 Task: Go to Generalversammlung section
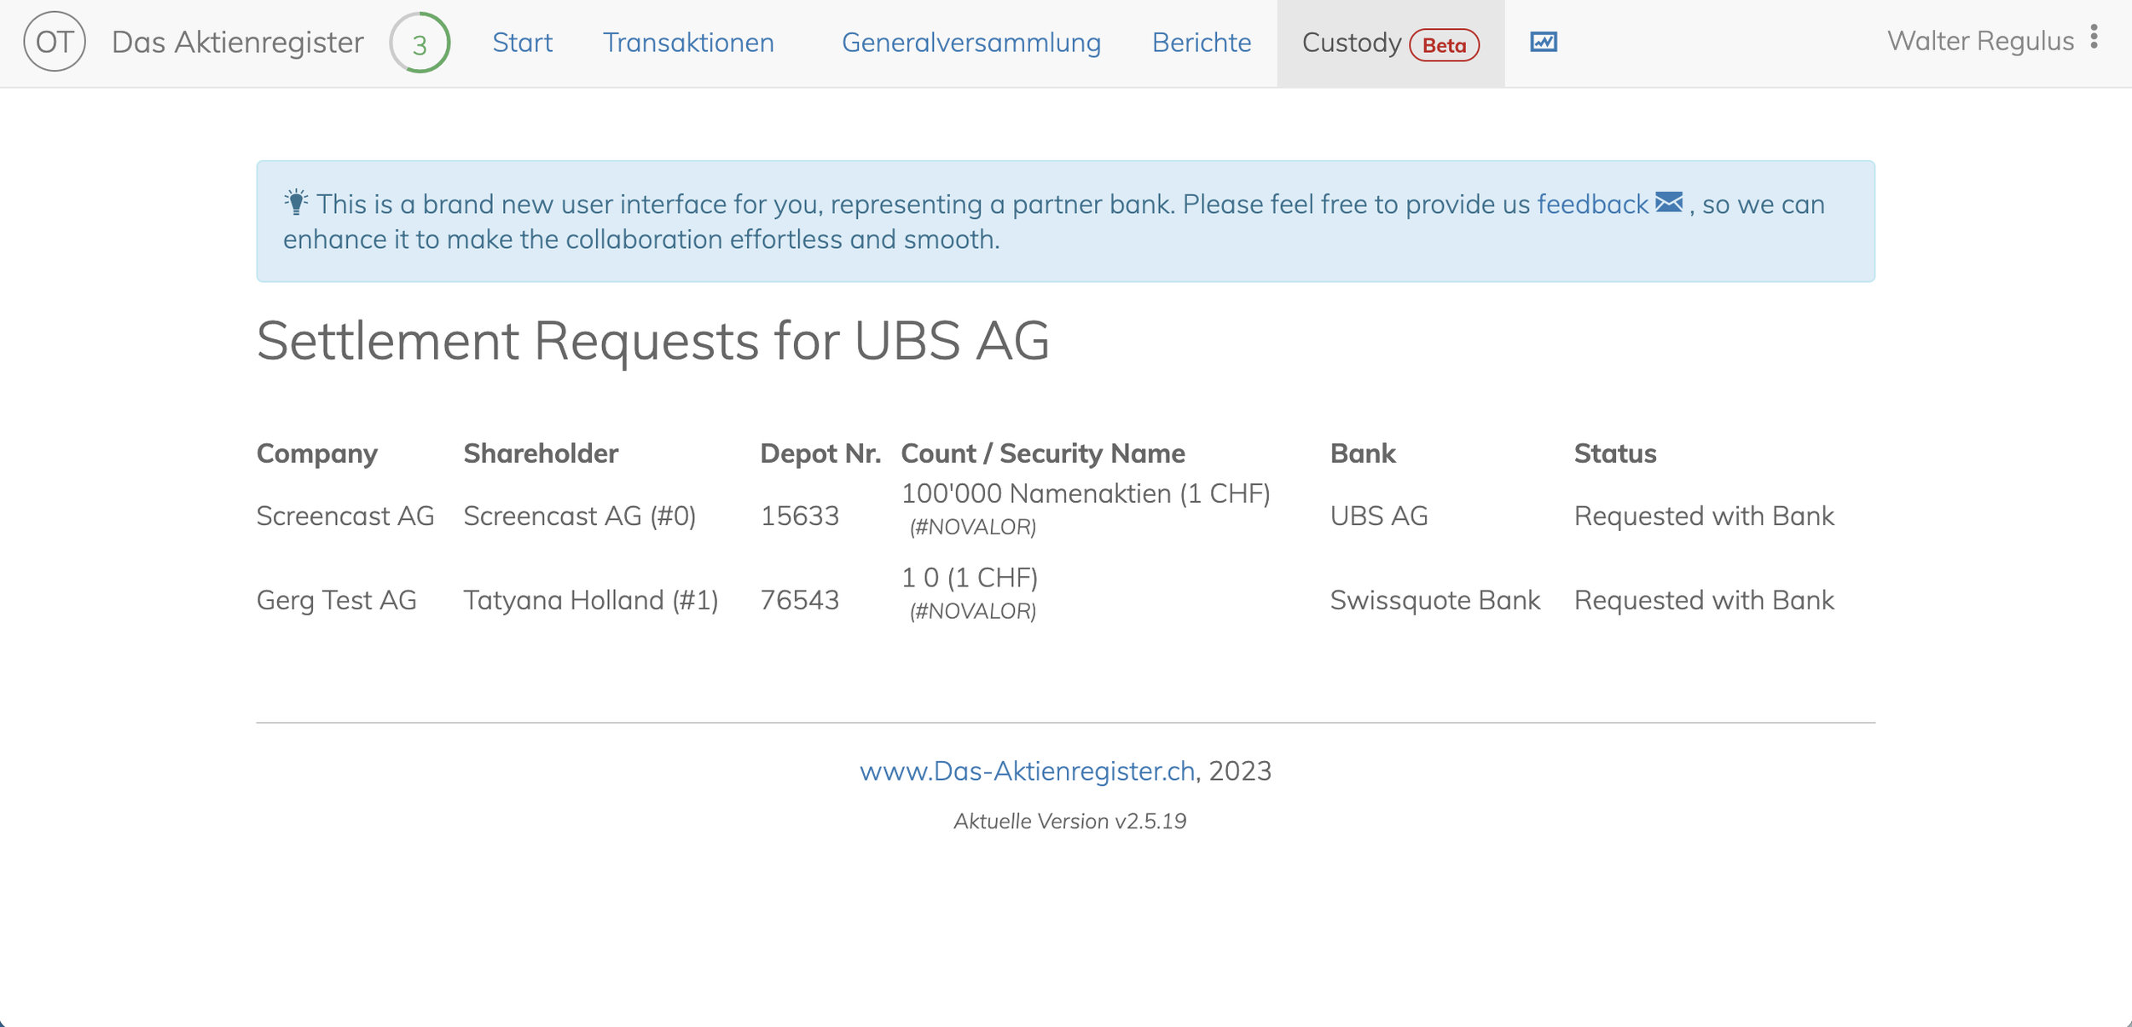pyautogui.click(x=970, y=43)
